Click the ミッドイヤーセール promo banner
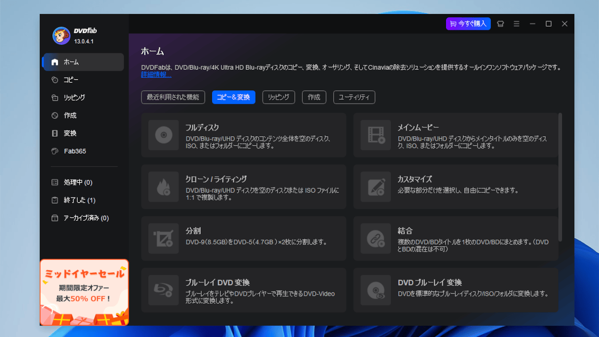599x337 pixels. [84, 292]
